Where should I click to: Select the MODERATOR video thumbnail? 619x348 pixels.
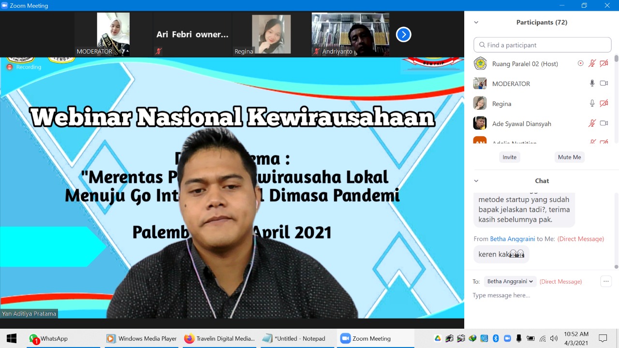point(113,34)
